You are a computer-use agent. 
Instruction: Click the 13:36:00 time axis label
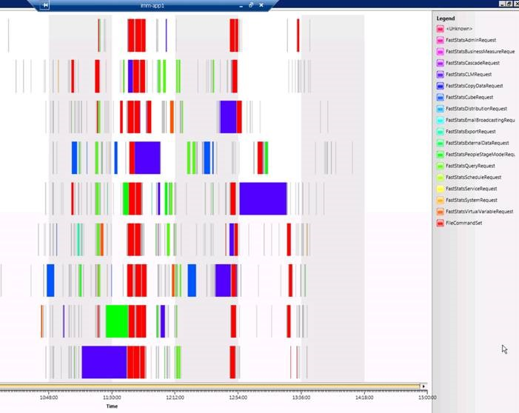pos(301,397)
